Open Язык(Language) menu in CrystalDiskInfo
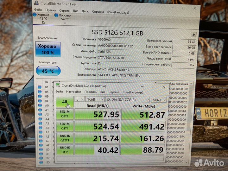228x171 pixels. [x=118, y=12]
